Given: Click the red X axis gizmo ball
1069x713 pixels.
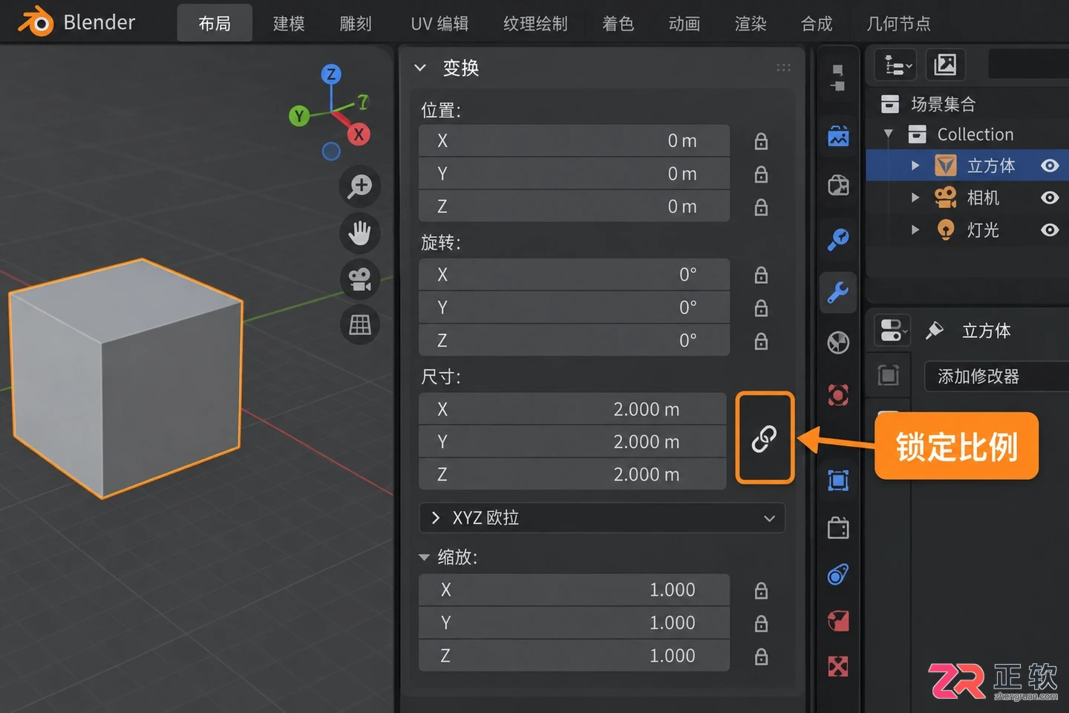Looking at the screenshot, I should click(x=359, y=134).
